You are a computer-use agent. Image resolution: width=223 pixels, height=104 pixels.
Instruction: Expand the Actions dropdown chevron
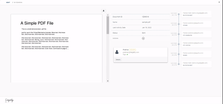(143, 38)
